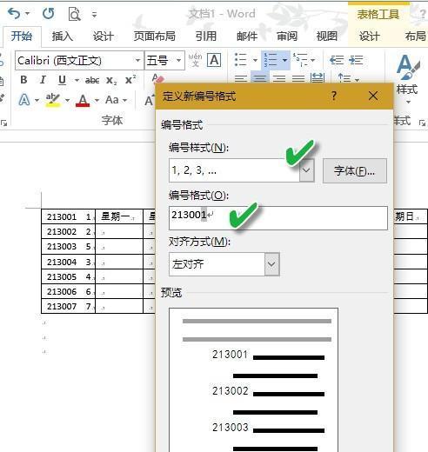Click the dialog help question mark
Viewport: 428px width, 452px height.
point(334,96)
